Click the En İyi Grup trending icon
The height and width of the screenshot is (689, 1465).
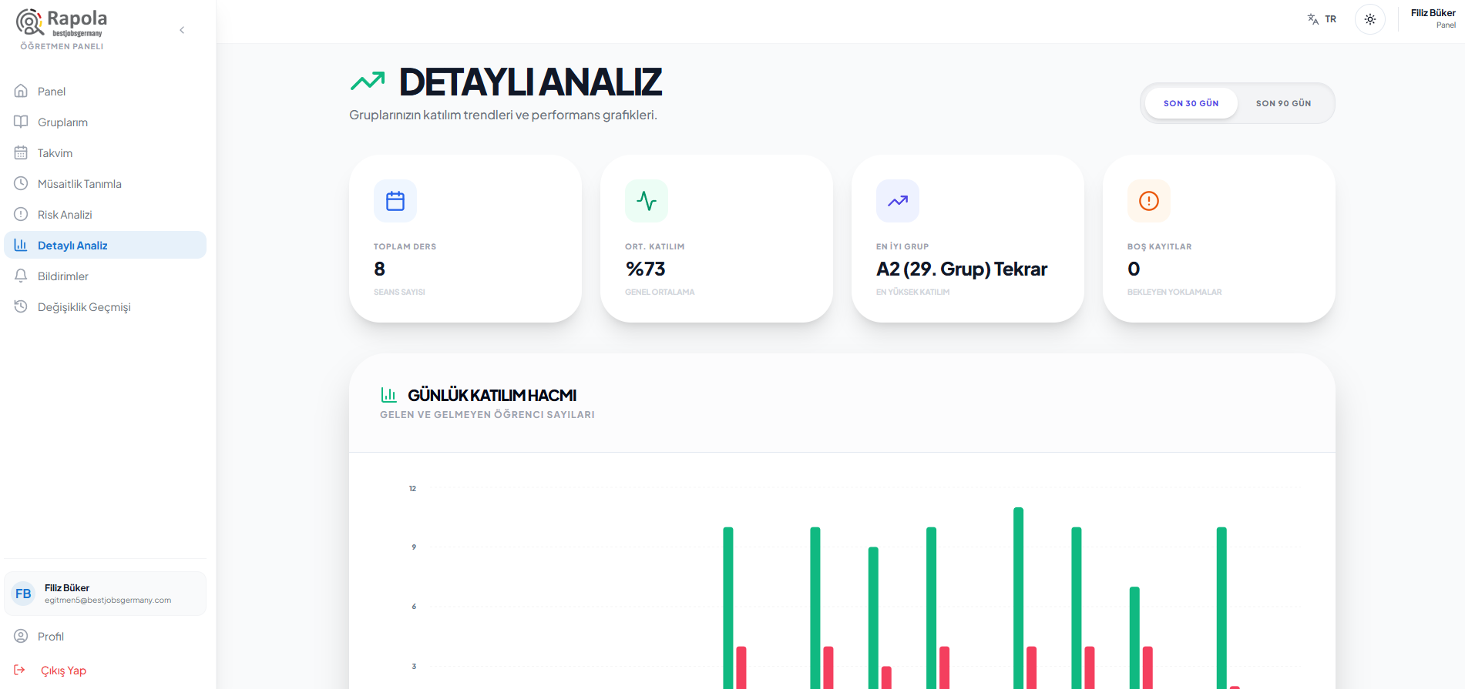898,201
